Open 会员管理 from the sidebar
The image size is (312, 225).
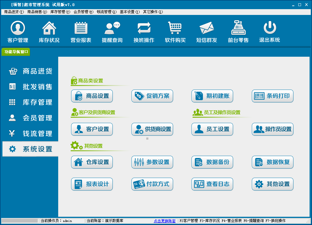coord(29,118)
